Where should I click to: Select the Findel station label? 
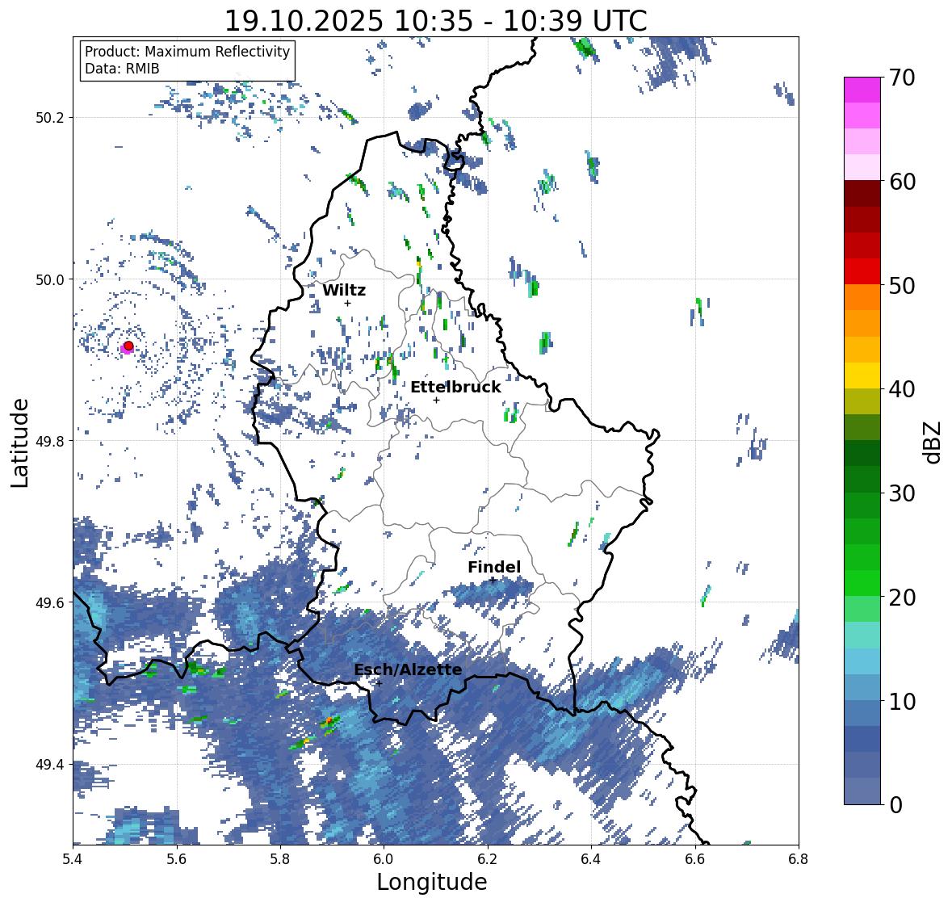(494, 567)
